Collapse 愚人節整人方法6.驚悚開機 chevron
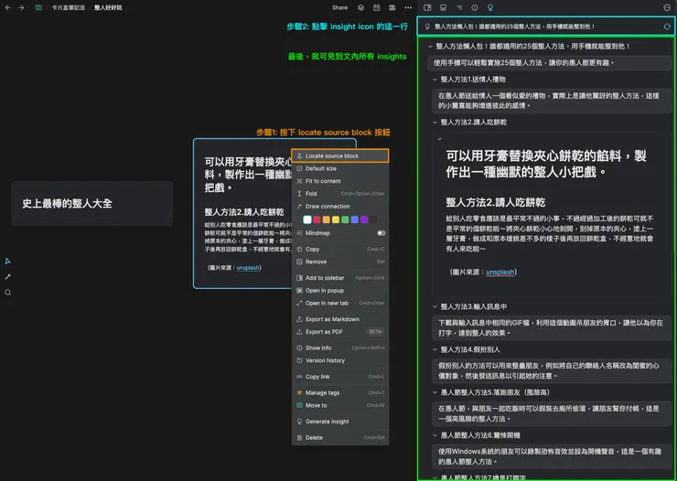Viewport: 677px width, 481px height. [435, 435]
